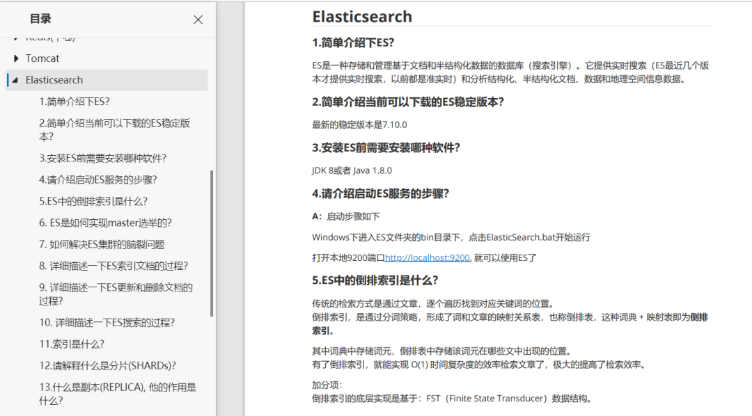752x416 pixels.
Task: Click the line mentioning O(1) 时间复杂度
Action: coord(478,365)
